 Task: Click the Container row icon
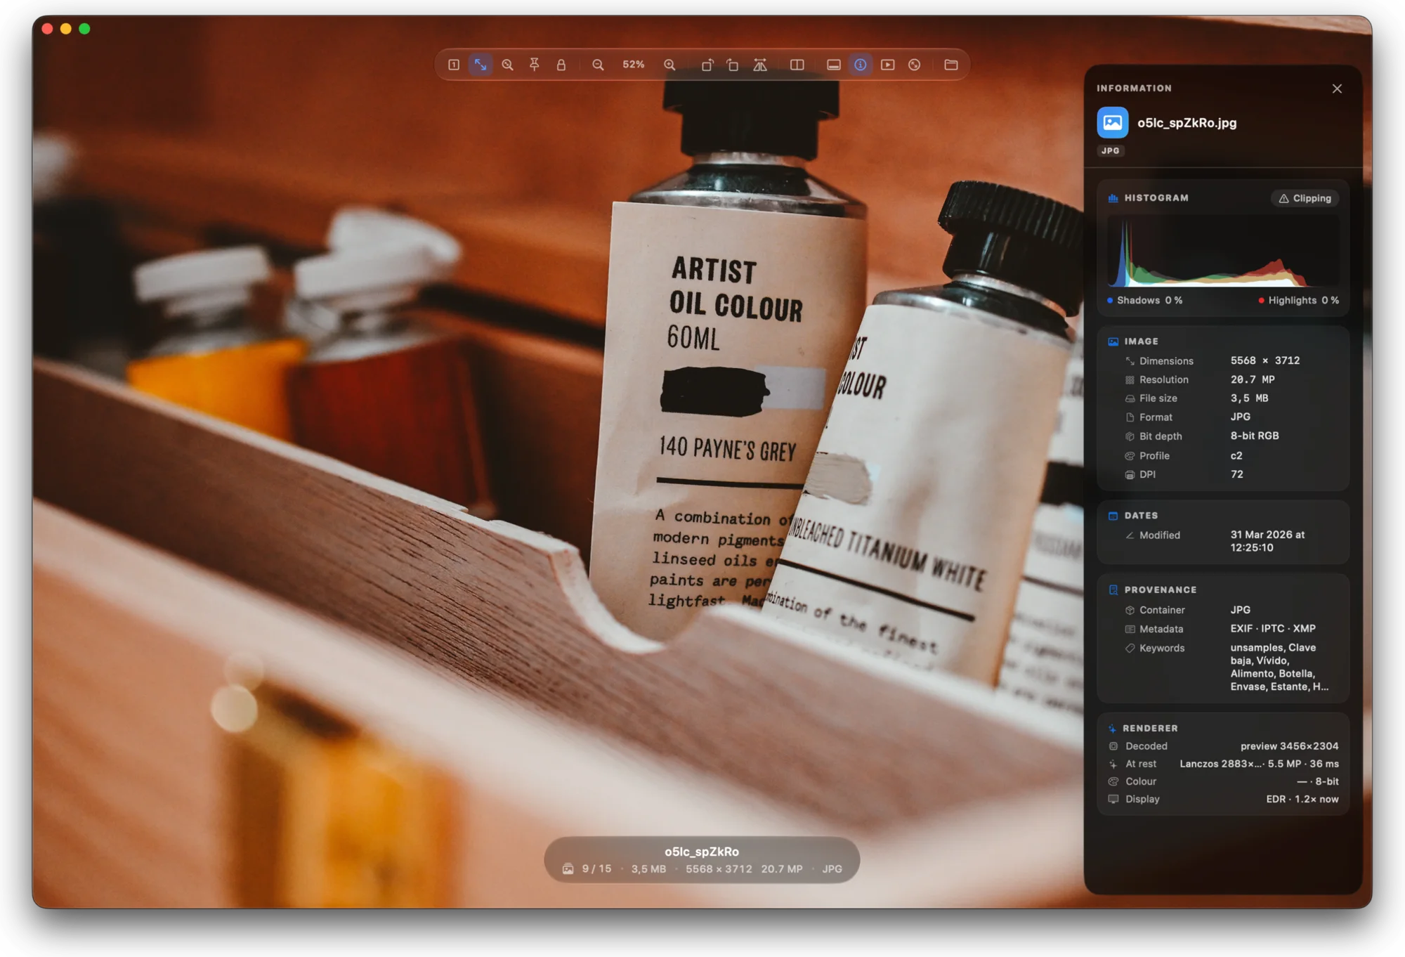pyautogui.click(x=1130, y=611)
